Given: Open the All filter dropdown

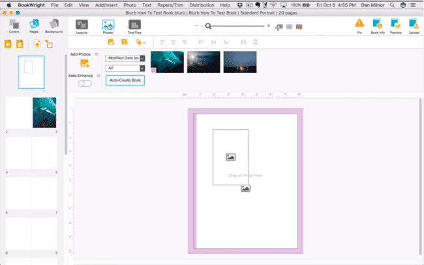Looking at the screenshot, I should click(125, 68).
